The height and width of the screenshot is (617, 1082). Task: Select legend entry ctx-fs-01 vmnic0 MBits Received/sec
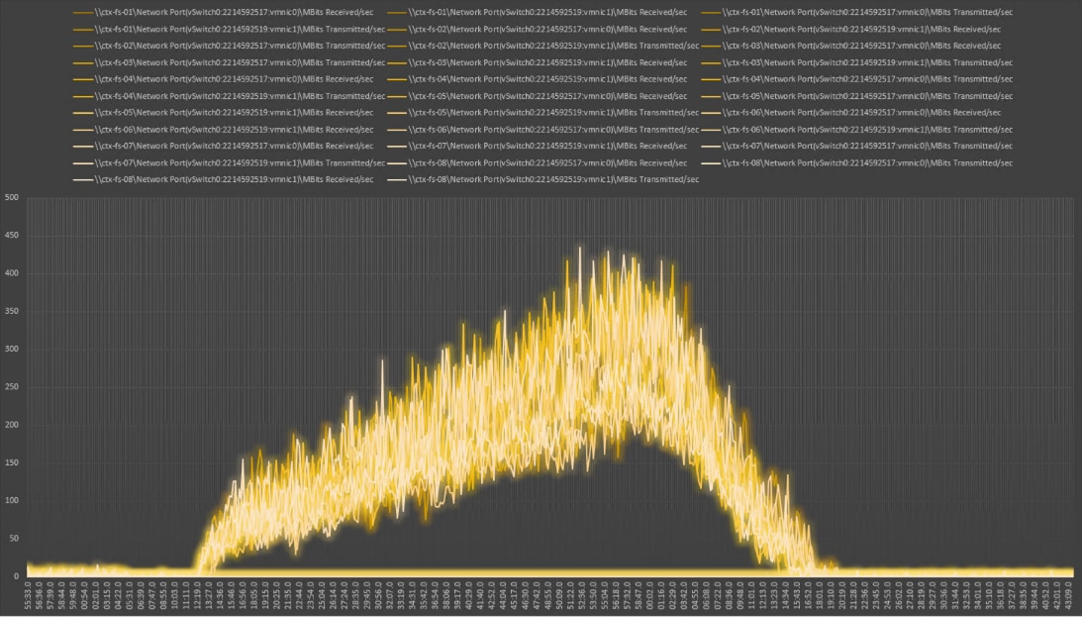[x=223, y=13]
